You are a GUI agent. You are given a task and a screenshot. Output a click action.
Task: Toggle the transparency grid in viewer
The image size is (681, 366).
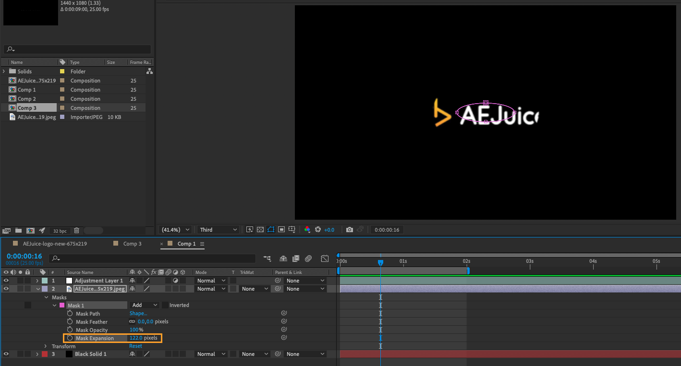[x=260, y=230]
